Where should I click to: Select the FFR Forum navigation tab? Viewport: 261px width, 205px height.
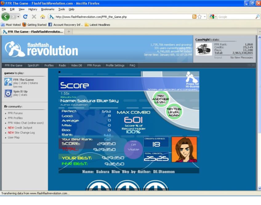(94, 65)
